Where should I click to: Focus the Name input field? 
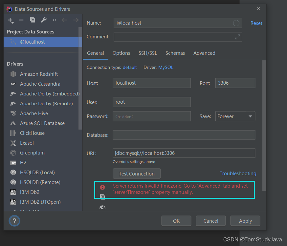pyautogui.click(x=178, y=23)
